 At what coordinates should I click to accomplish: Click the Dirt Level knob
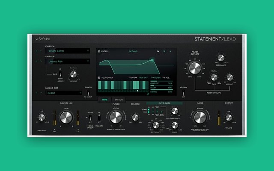42,118
